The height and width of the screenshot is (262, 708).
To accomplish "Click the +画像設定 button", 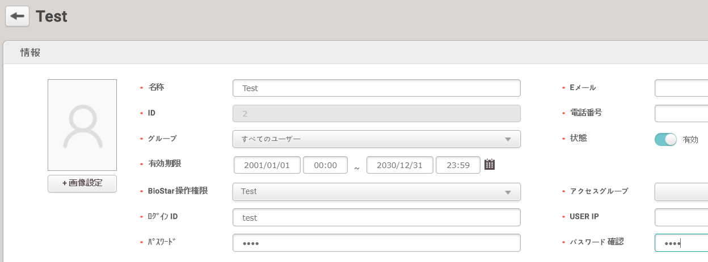I will 82,183.
